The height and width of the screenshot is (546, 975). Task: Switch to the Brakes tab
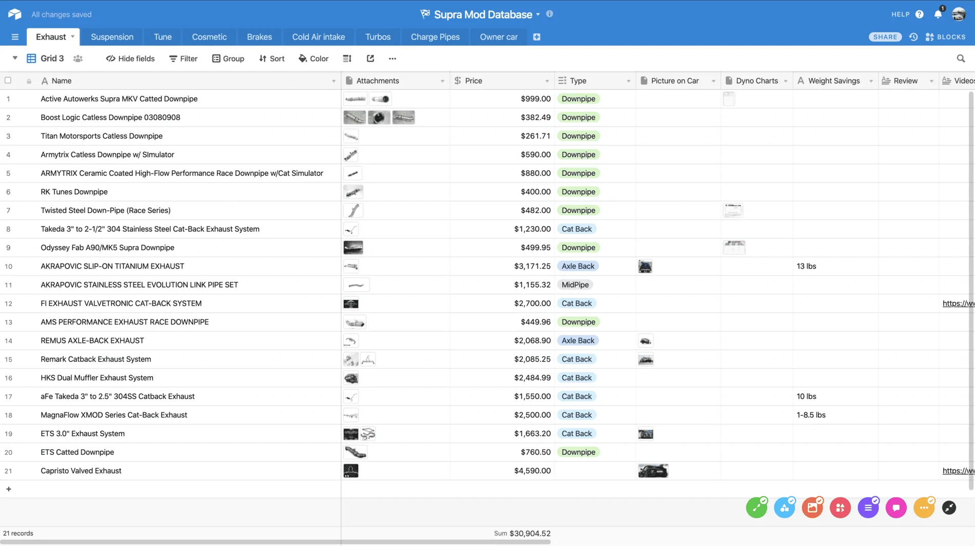[259, 37]
